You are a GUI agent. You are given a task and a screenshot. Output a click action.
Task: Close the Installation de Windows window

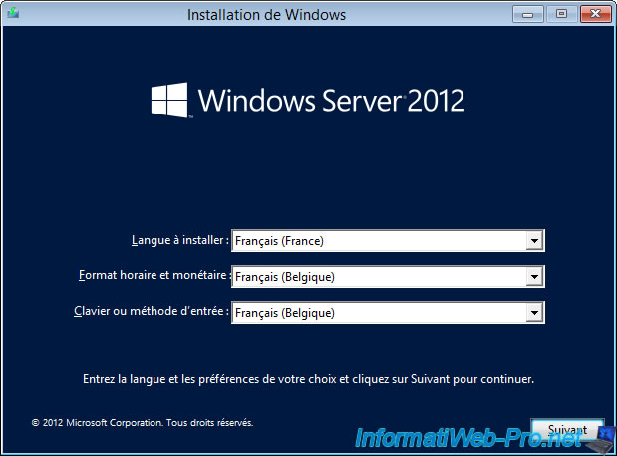point(595,14)
